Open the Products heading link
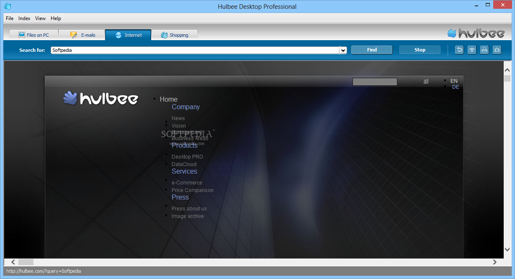The image size is (515, 279). (x=185, y=145)
